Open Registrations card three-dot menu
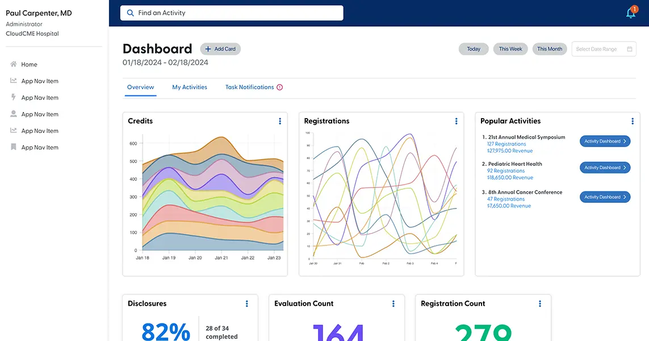This screenshot has width=649, height=341. click(x=456, y=121)
